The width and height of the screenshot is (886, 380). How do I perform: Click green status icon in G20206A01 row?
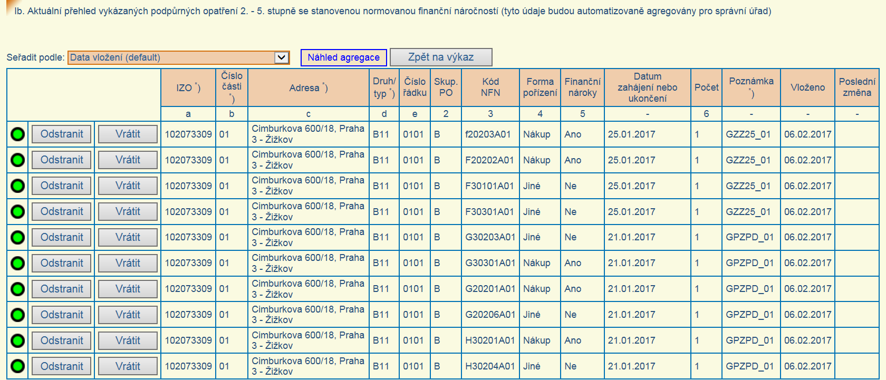(17, 315)
